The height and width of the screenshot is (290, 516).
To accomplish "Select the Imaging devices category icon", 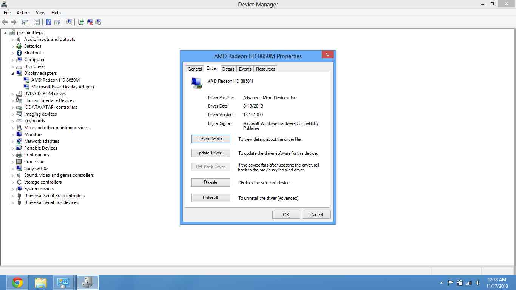I will 19,114.
